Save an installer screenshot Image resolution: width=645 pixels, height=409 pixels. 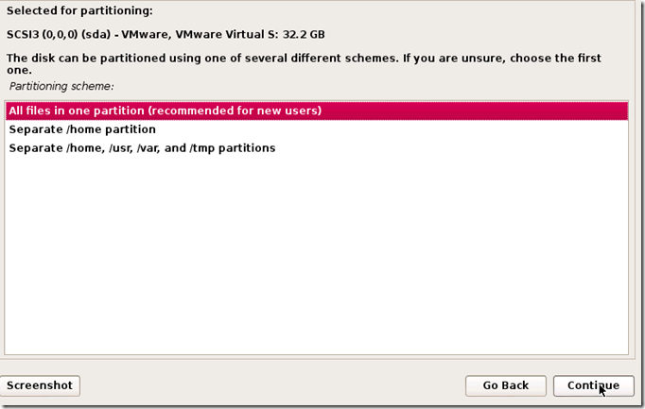point(41,385)
